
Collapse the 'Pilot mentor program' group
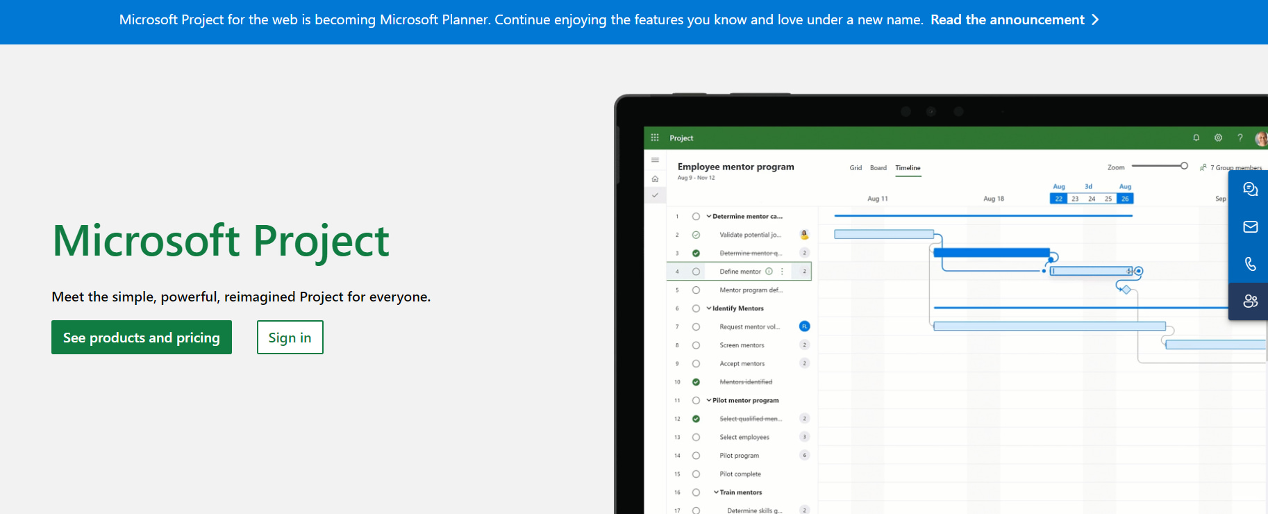[x=709, y=401]
